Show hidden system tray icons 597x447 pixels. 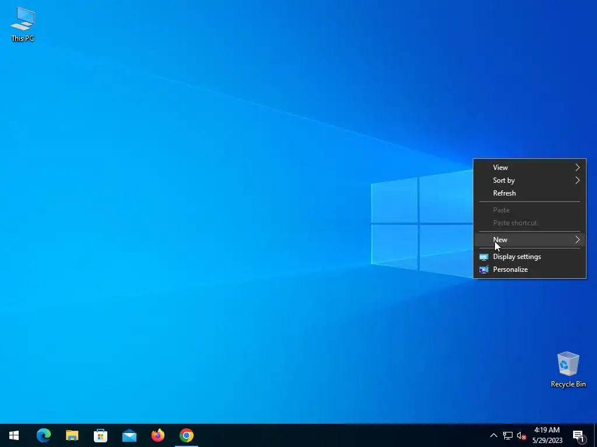point(493,435)
